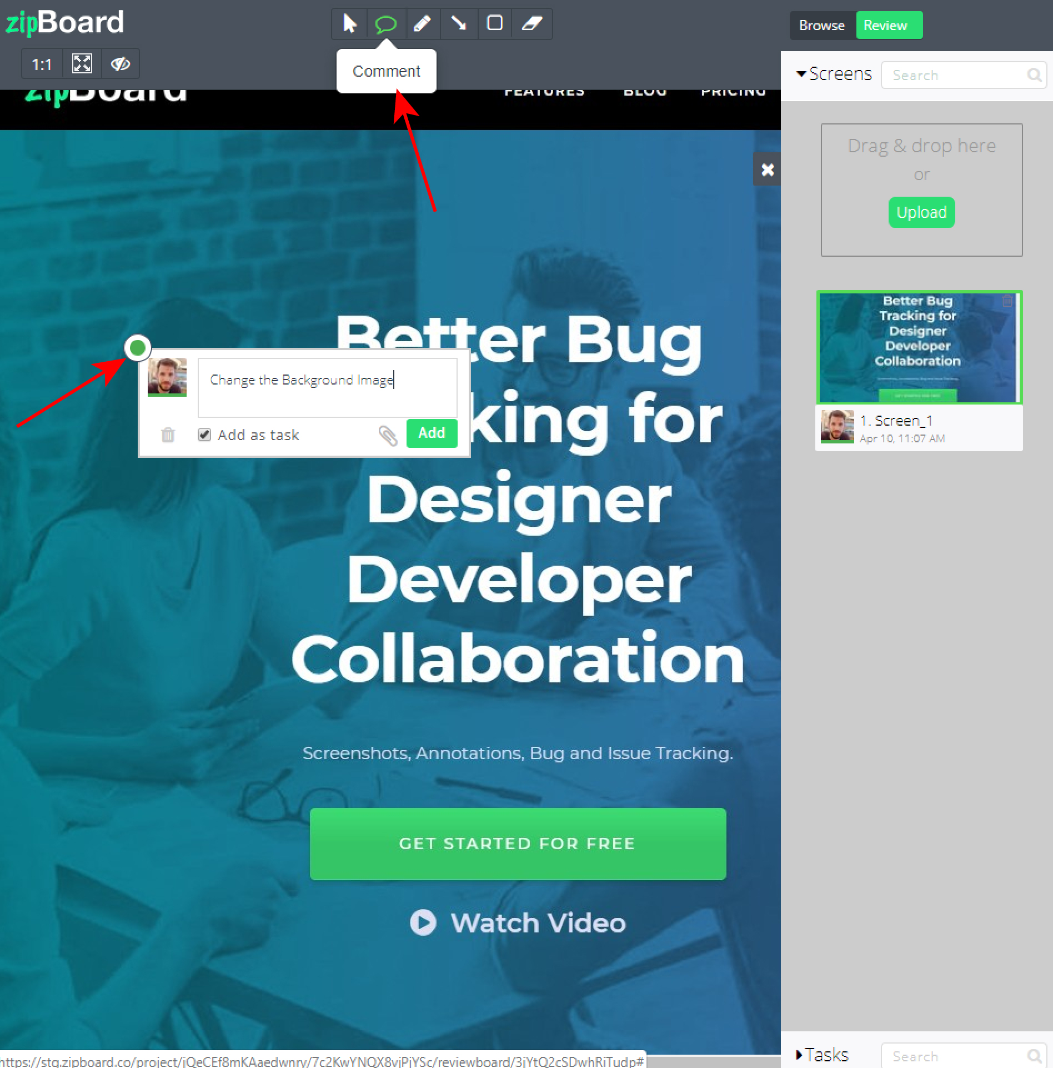The image size is (1053, 1068).
Task: Click the Tasks search magnifier icon
Action: [1034, 1056]
